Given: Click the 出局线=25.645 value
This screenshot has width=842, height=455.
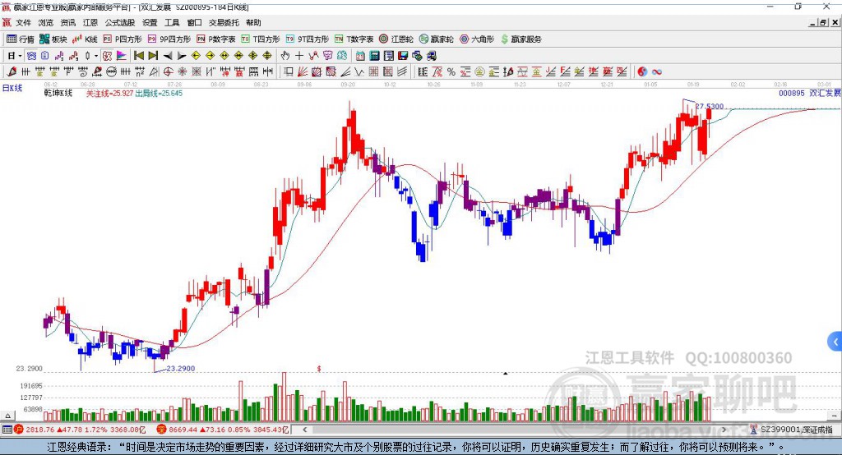Looking at the screenshot, I should click(159, 94).
